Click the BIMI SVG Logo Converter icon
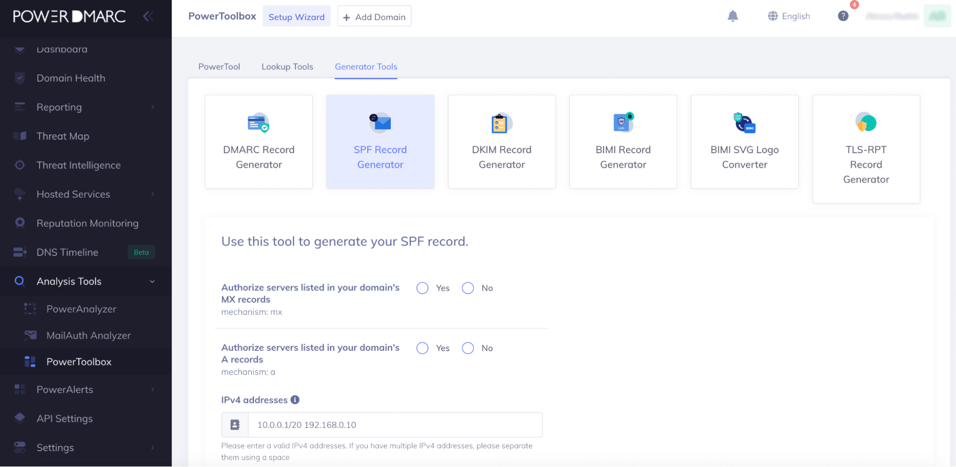This screenshot has width=956, height=467. [x=745, y=122]
